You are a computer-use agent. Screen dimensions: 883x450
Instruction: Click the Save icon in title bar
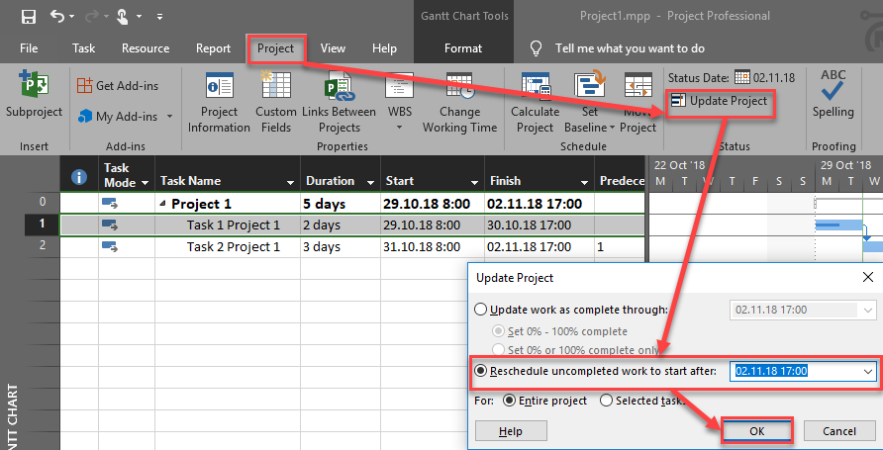[29, 17]
